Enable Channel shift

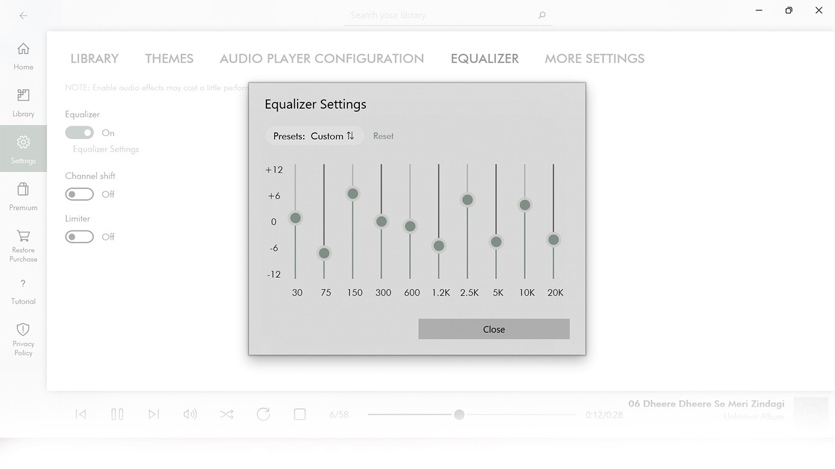click(79, 194)
